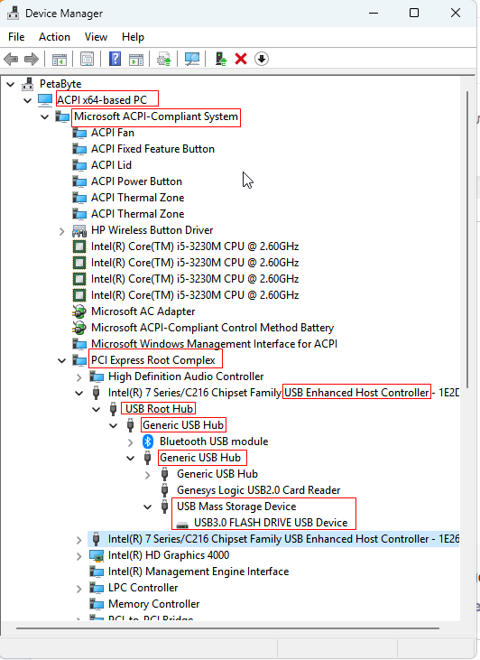The width and height of the screenshot is (480, 660).
Task: Select Microsoft AC Adapter entry
Action: 143,311
